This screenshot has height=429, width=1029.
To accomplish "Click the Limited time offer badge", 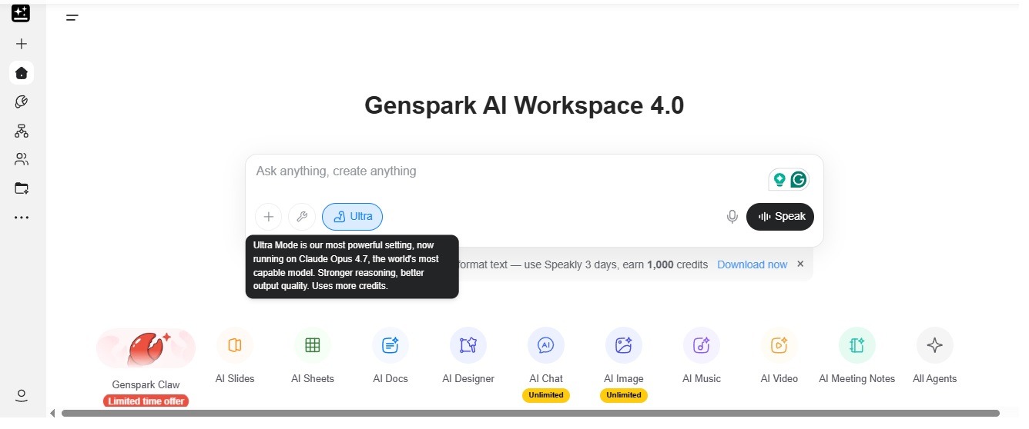I will point(146,401).
